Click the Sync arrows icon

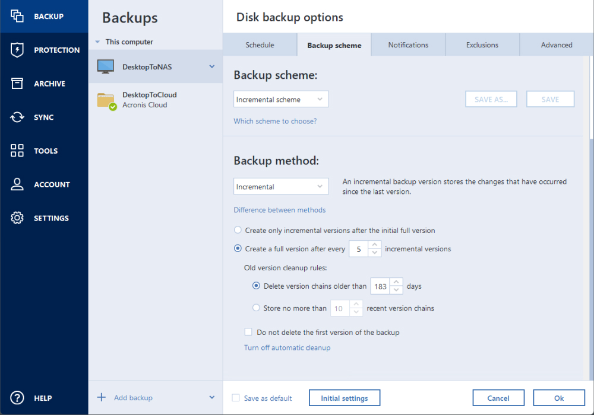[x=17, y=117]
